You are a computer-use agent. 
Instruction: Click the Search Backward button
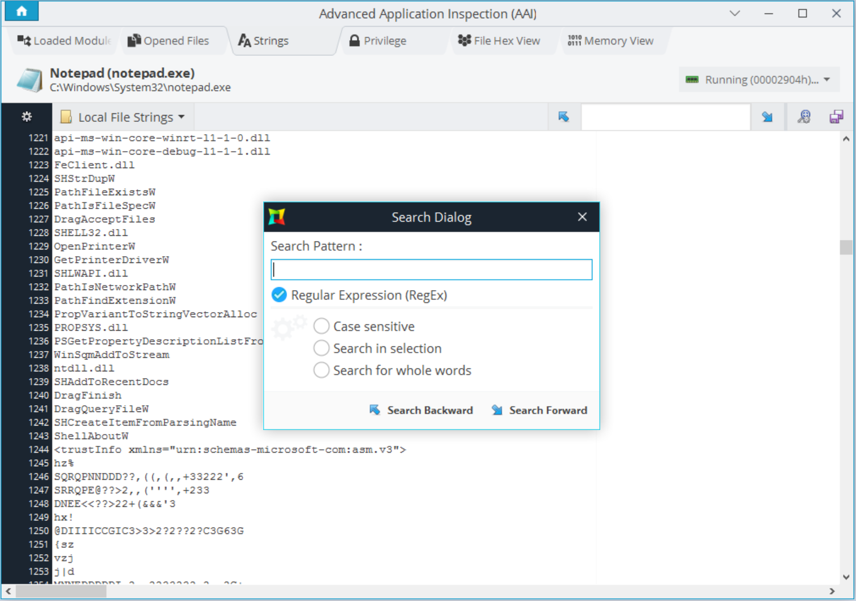click(x=421, y=410)
